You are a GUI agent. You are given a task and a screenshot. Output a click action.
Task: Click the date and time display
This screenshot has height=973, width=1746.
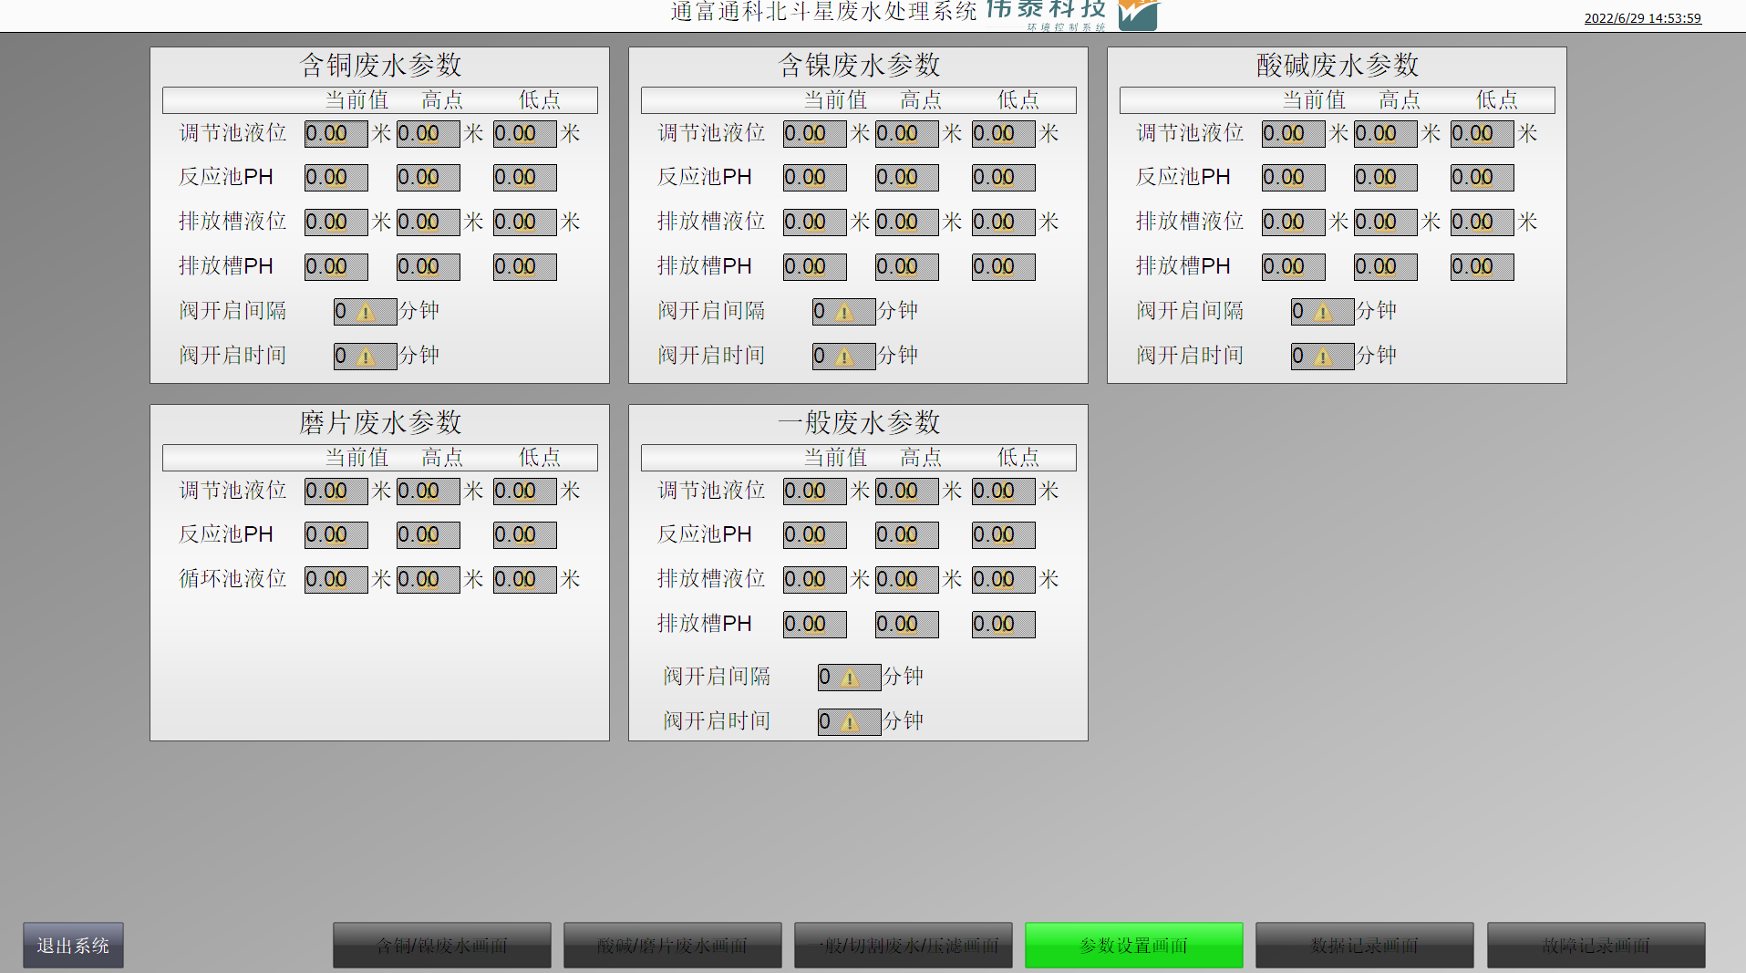1642,18
